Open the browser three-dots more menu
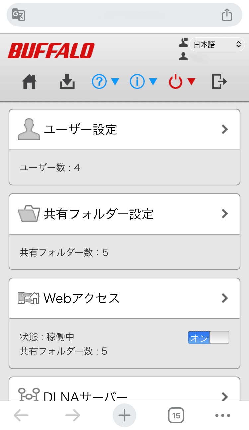 (222, 415)
